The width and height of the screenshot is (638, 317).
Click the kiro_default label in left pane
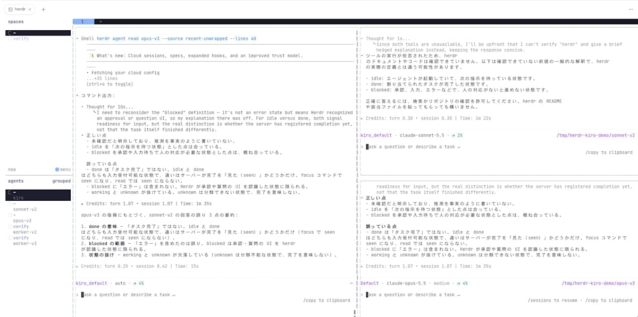(x=92, y=283)
